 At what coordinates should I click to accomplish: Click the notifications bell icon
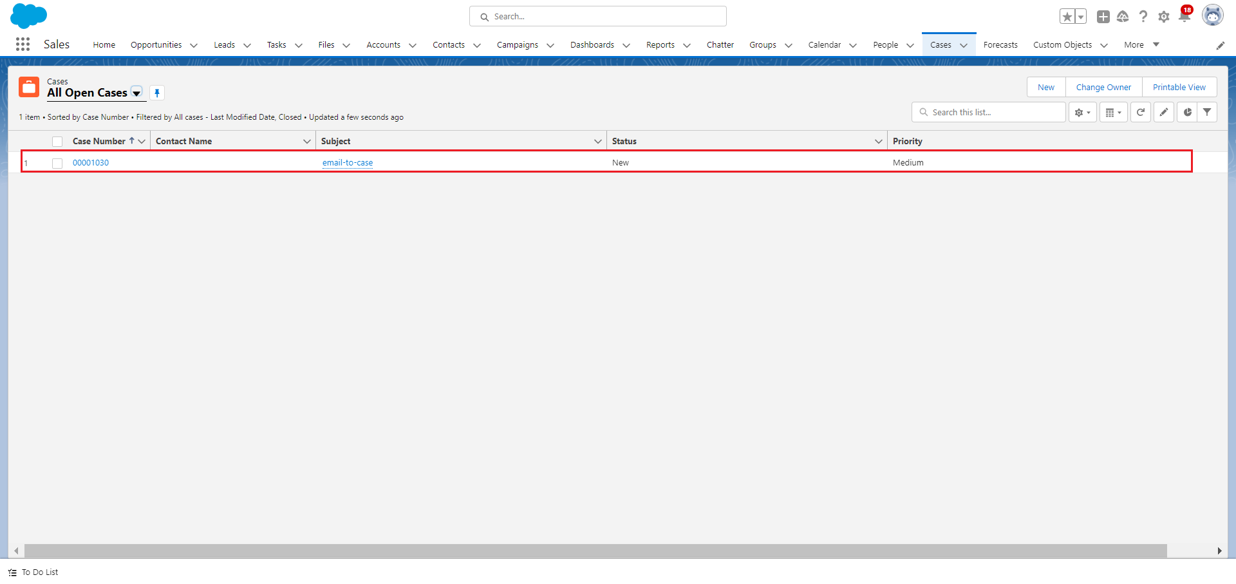tap(1184, 17)
